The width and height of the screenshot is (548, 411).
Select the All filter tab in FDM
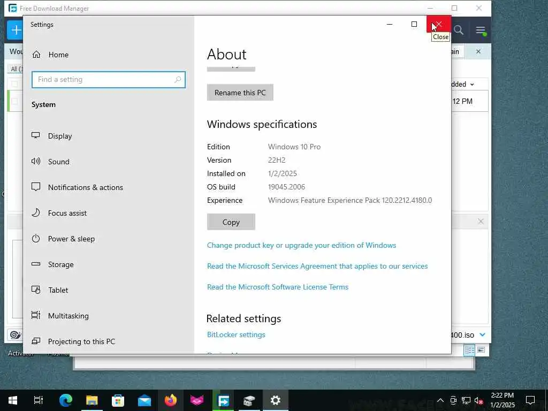pos(16,69)
